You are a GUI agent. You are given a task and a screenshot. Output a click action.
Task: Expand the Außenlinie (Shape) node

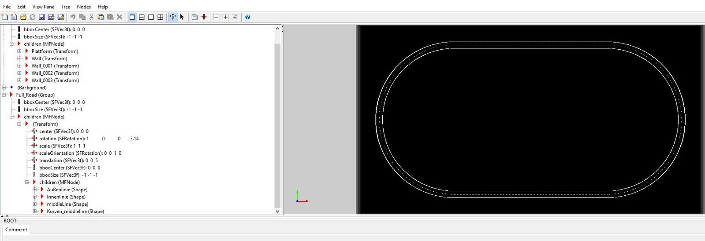click(35, 190)
